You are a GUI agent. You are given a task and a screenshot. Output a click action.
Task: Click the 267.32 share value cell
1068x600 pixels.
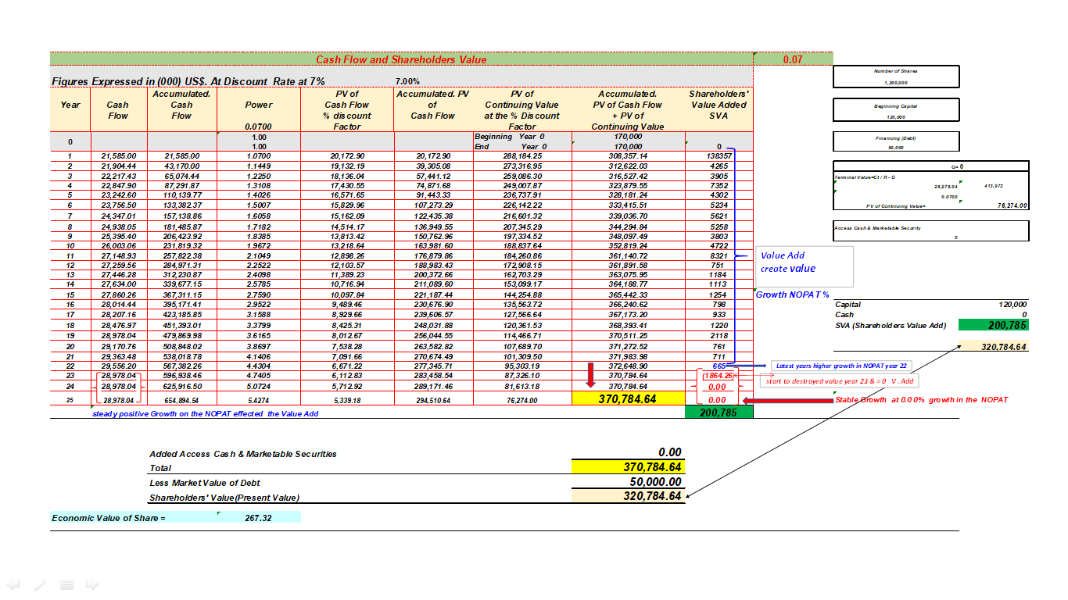pyautogui.click(x=257, y=518)
